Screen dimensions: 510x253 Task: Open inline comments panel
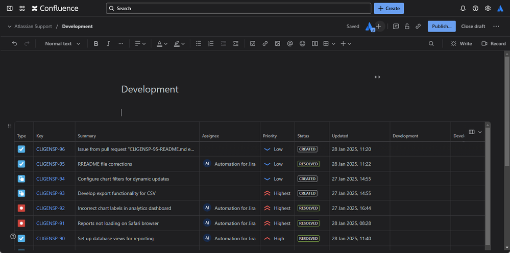(x=396, y=27)
